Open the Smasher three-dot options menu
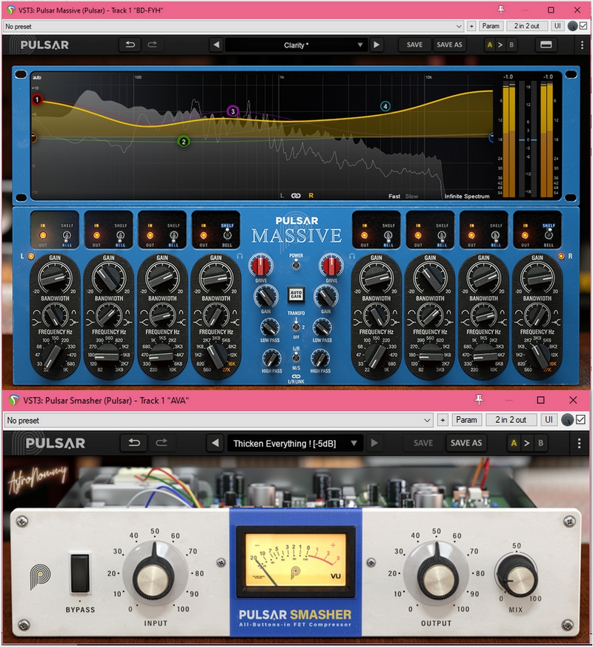The width and height of the screenshot is (593, 647). click(x=579, y=443)
